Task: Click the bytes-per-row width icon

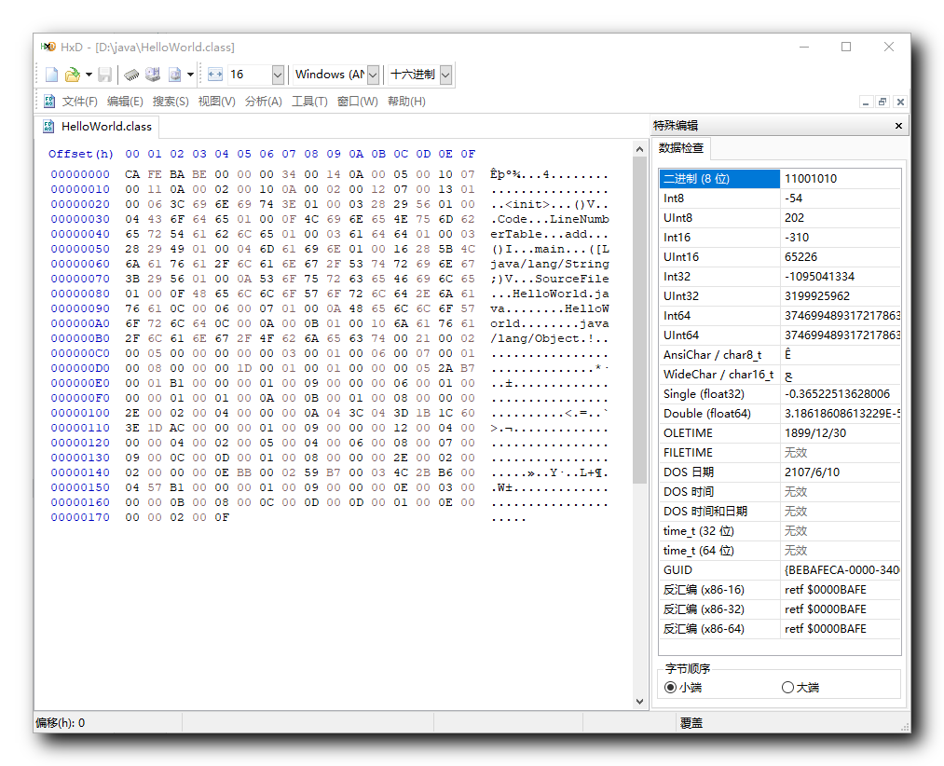Action: (x=215, y=75)
